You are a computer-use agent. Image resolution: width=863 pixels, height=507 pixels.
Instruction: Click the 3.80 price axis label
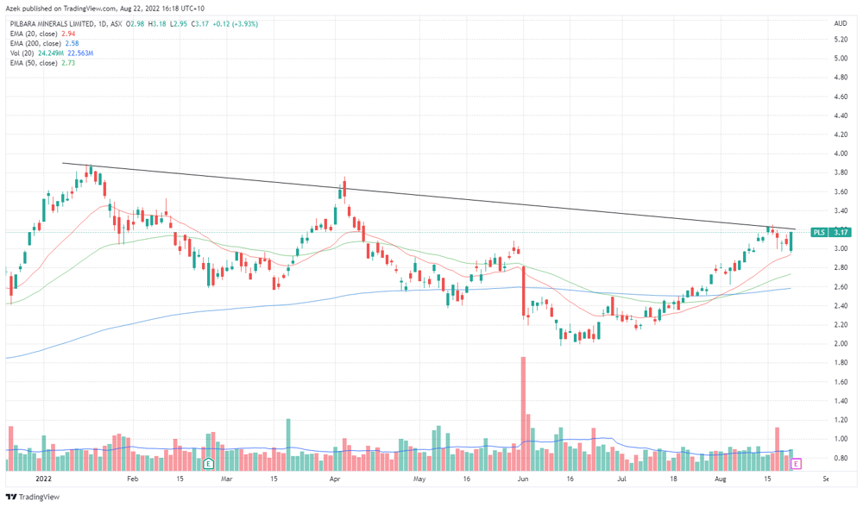click(x=841, y=172)
